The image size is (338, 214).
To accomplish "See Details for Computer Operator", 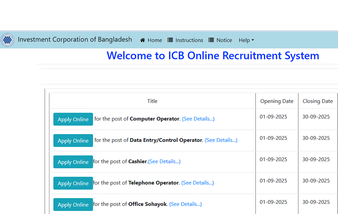I will click(x=198, y=119).
